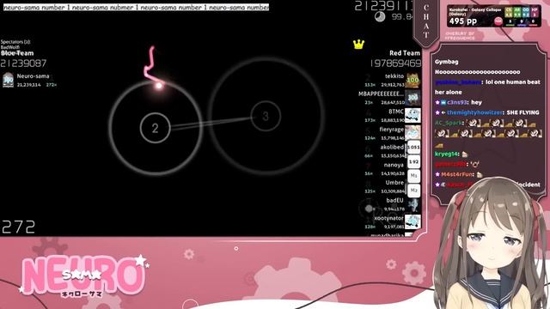Click the 'SHE FLYING' chat message

[x=522, y=112]
